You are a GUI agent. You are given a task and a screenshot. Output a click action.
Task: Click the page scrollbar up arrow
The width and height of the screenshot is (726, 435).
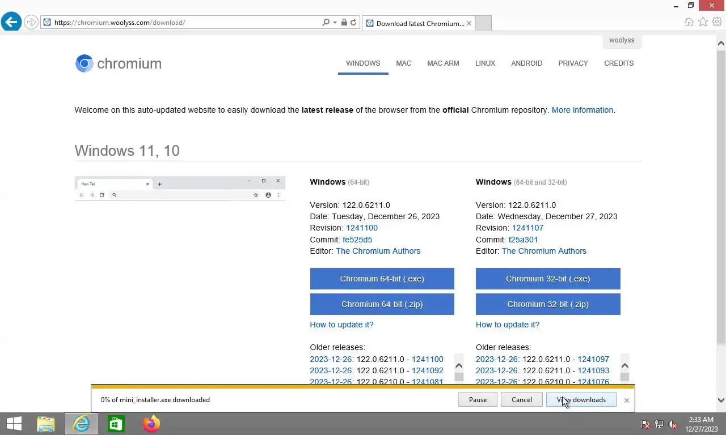point(721,43)
